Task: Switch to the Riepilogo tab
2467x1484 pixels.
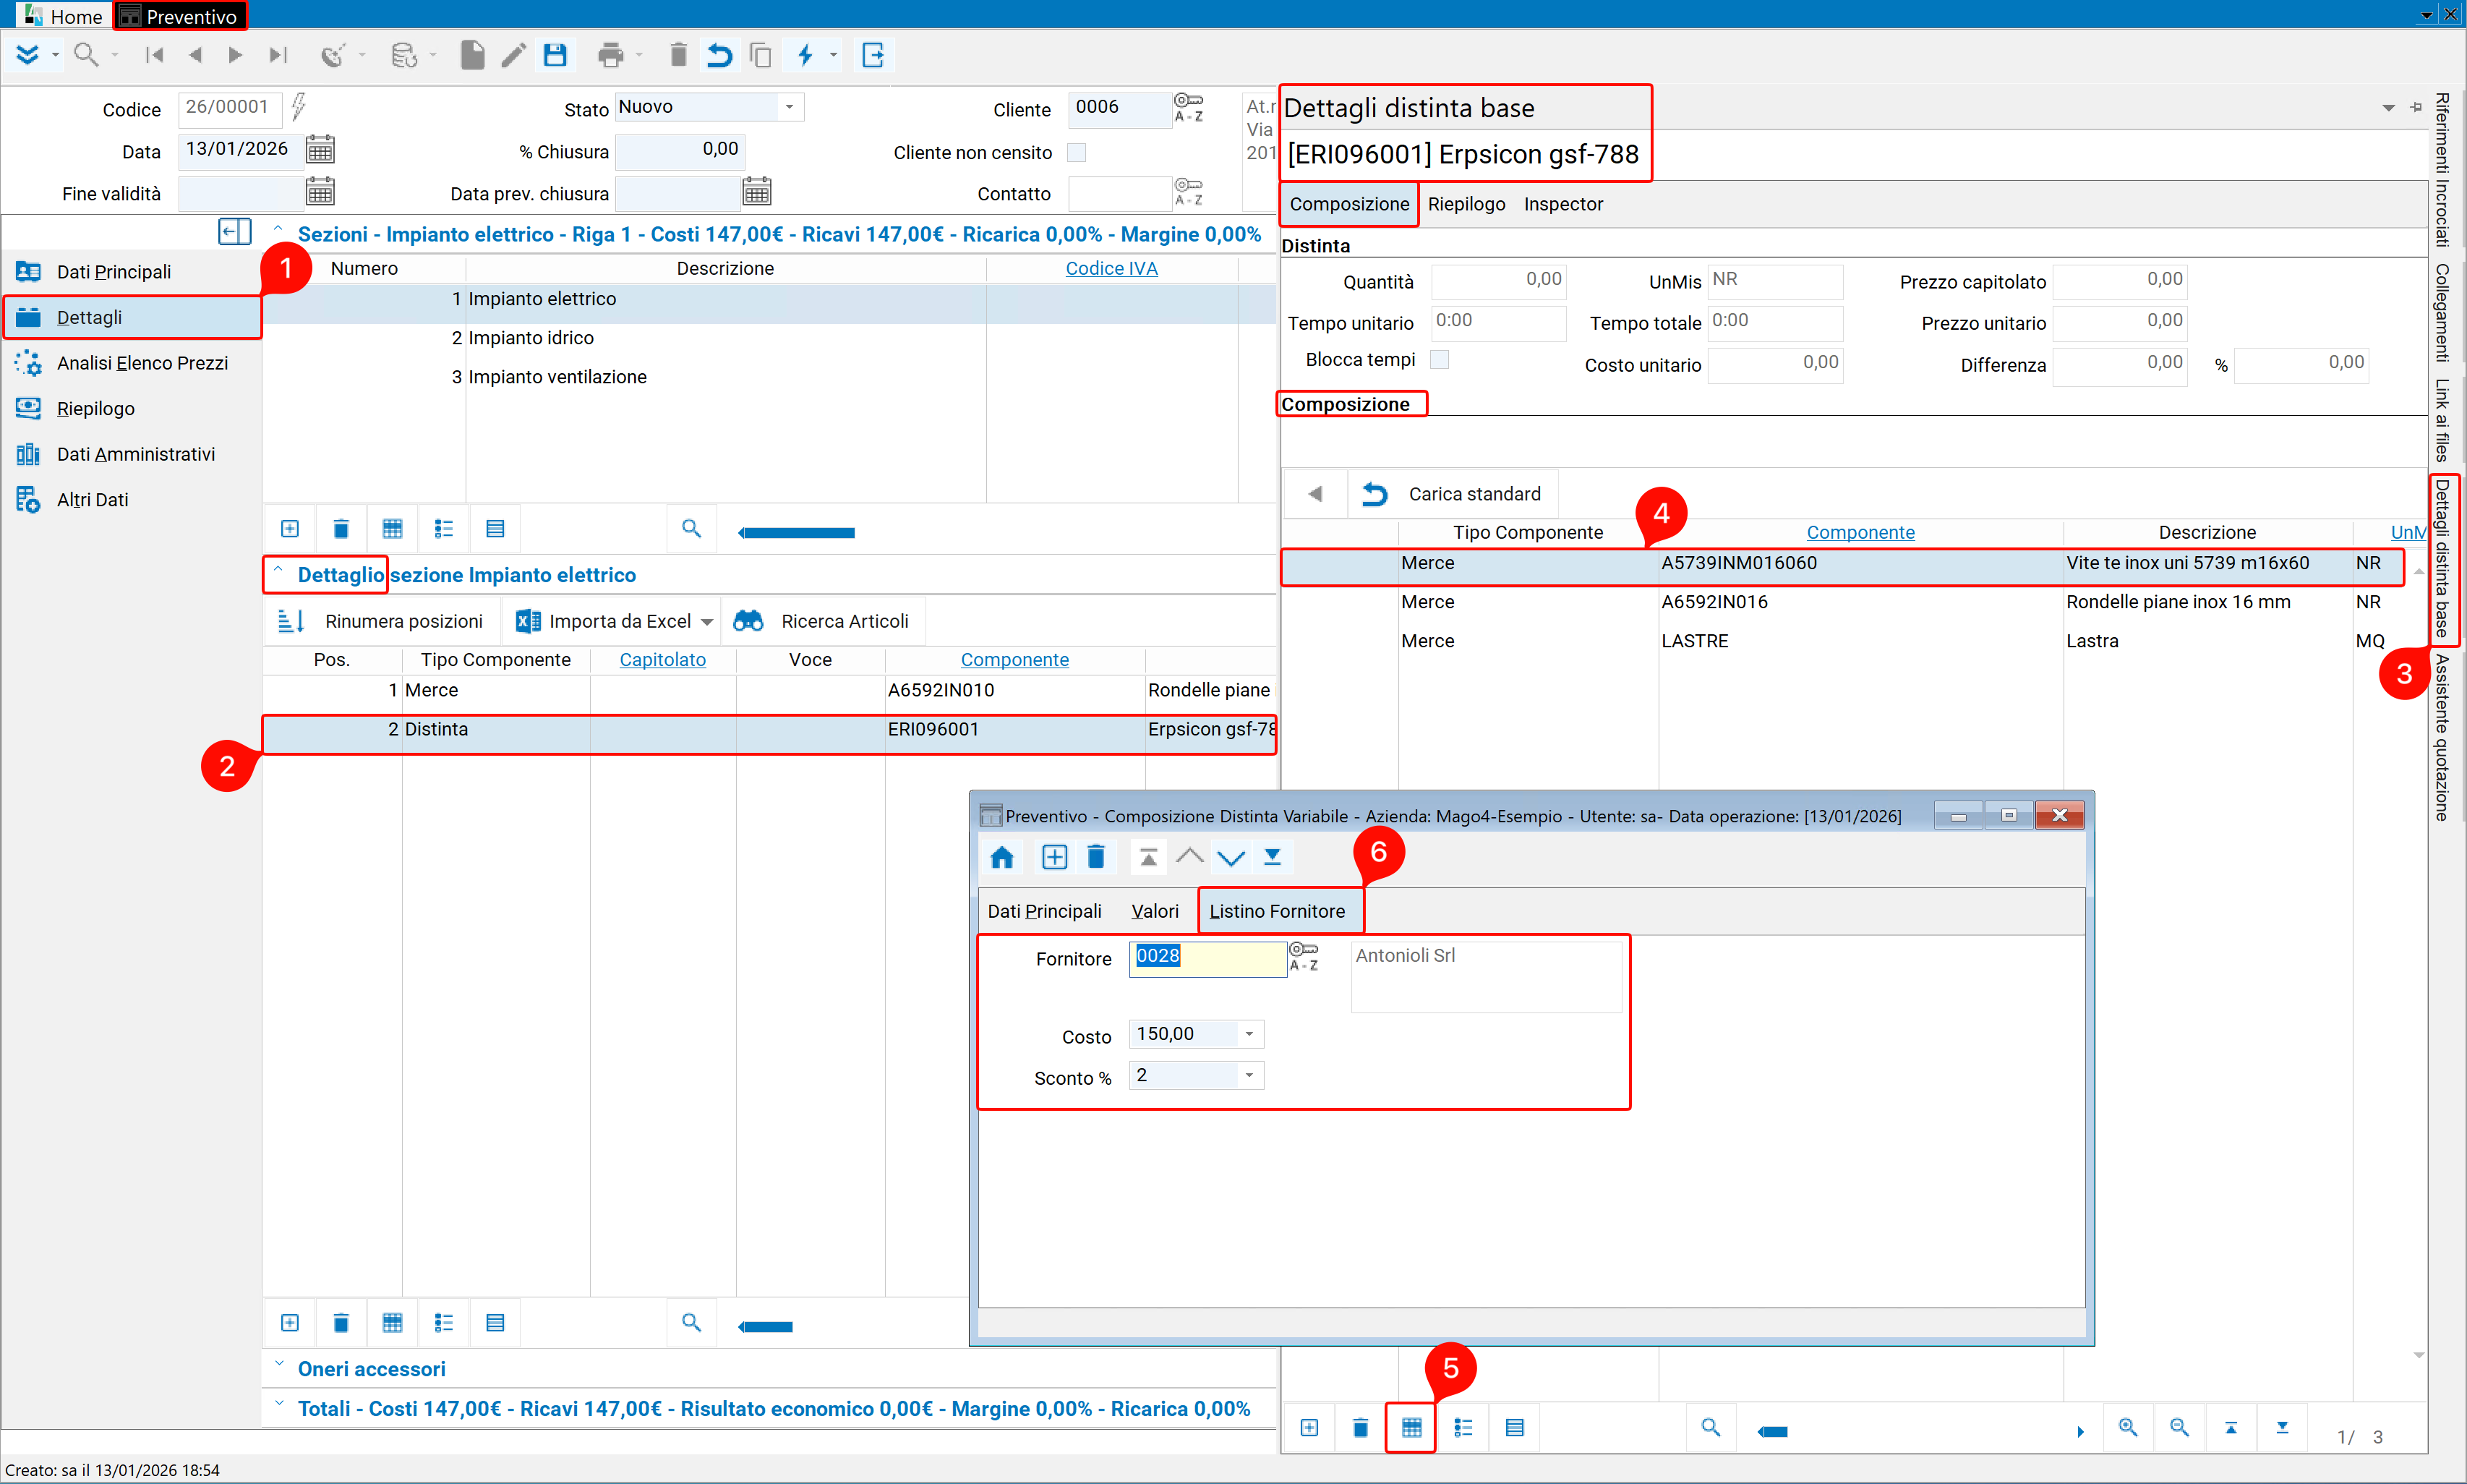Action: pyautogui.click(x=1466, y=204)
